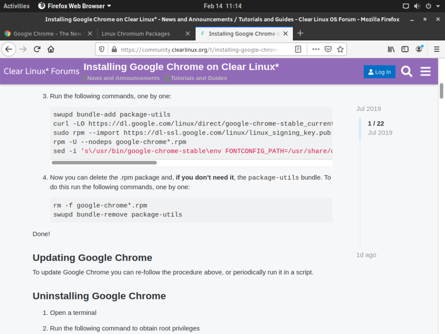The width and height of the screenshot is (445, 334).
Task: Go to the Firefox home page
Action: coord(51,49)
